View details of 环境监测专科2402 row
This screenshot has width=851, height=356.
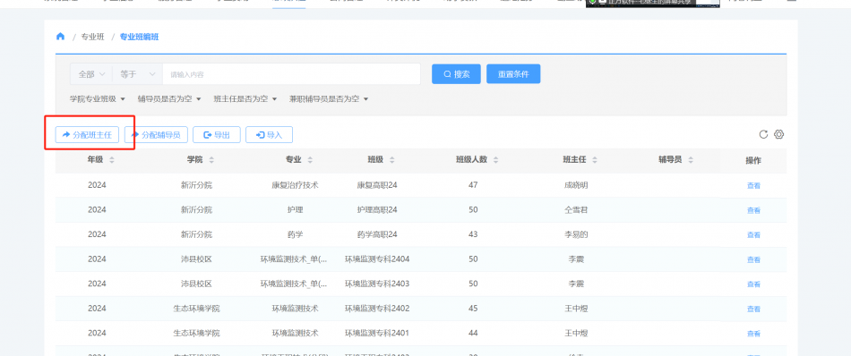click(753, 309)
